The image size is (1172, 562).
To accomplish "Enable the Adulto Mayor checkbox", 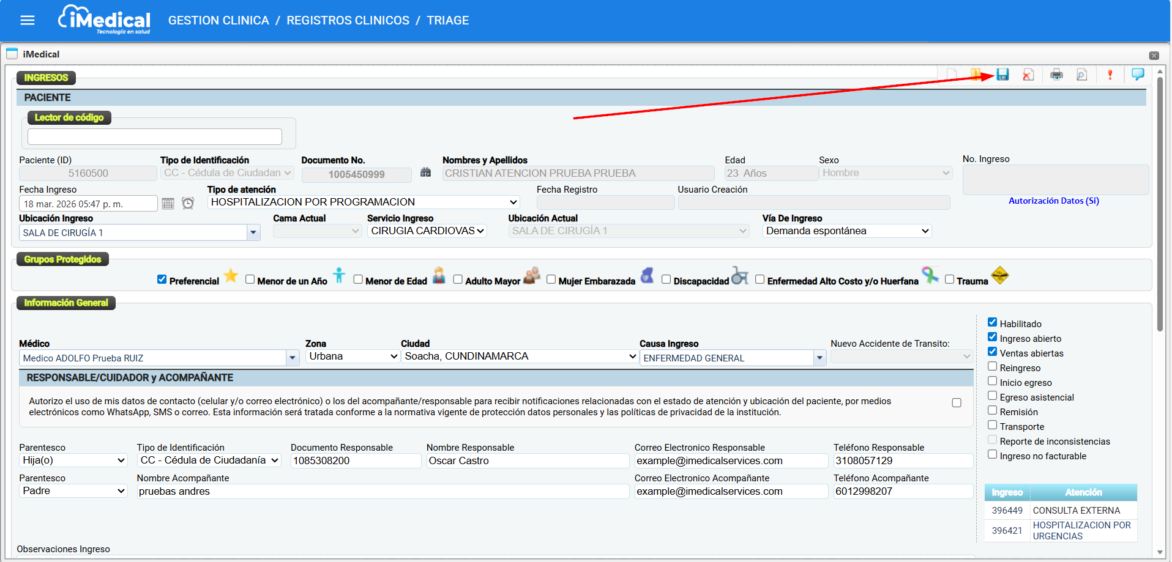I will click(458, 279).
